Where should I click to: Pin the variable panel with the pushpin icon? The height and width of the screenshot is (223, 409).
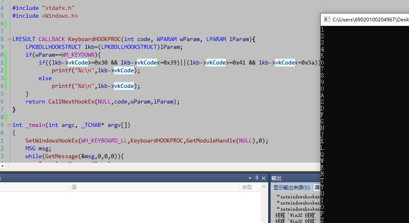click(x=257, y=178)
